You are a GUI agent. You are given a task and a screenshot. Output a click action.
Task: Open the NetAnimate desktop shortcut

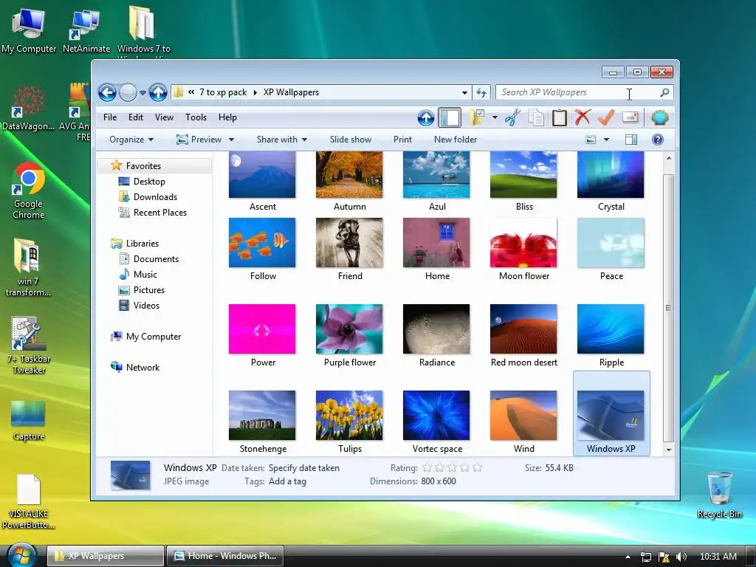tap(86, 30)
